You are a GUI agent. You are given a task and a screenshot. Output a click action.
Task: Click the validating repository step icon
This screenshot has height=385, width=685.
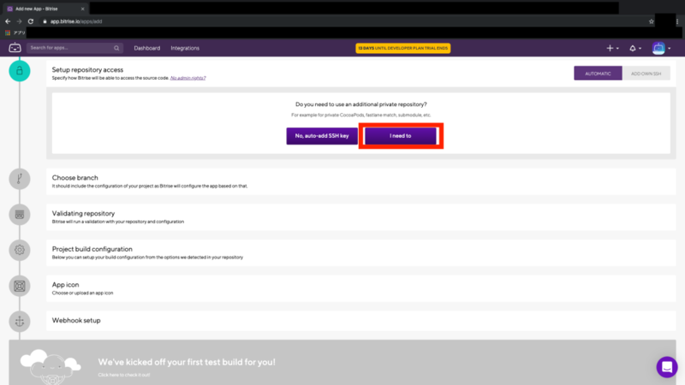20,215
